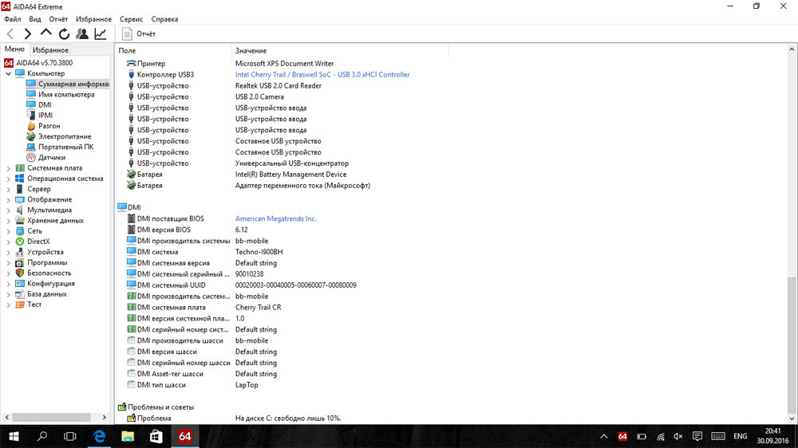Open the Отчёт menu in menu bar
This screenshot has width=798, height=448.
point(58,19)
